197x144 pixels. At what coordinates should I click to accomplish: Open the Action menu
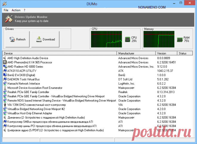point(16,10)
